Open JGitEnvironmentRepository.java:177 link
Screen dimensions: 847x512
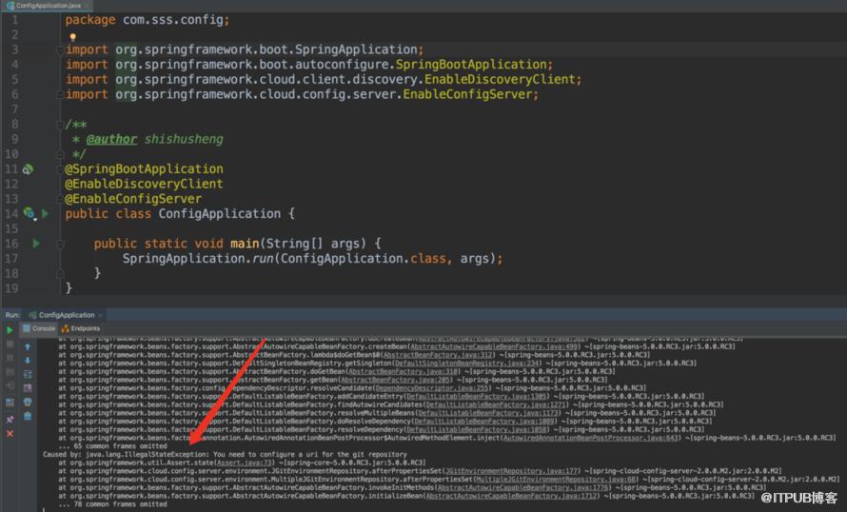512,471
